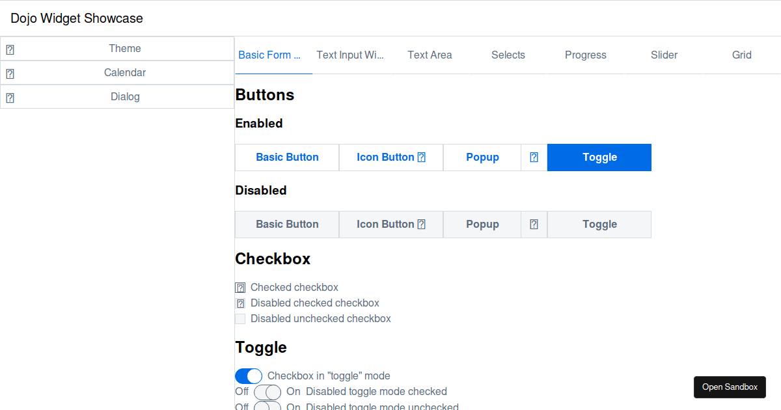Click the icon beside Dialog in sidebar
This screenshot has height=410, width=781.
point(10,98)
